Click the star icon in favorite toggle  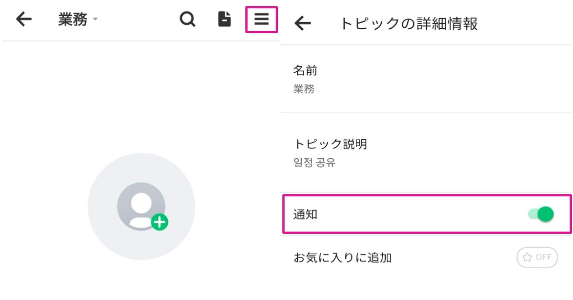coord(527,258)
